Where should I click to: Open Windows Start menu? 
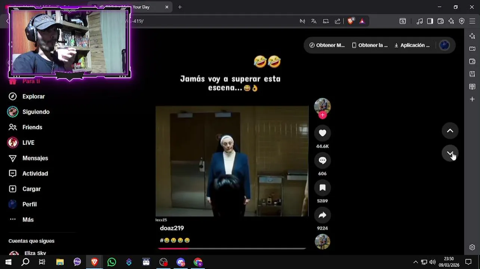8,262
